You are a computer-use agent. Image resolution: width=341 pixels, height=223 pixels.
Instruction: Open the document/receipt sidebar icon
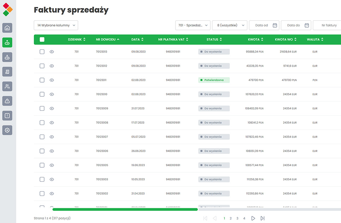[7, 72]
